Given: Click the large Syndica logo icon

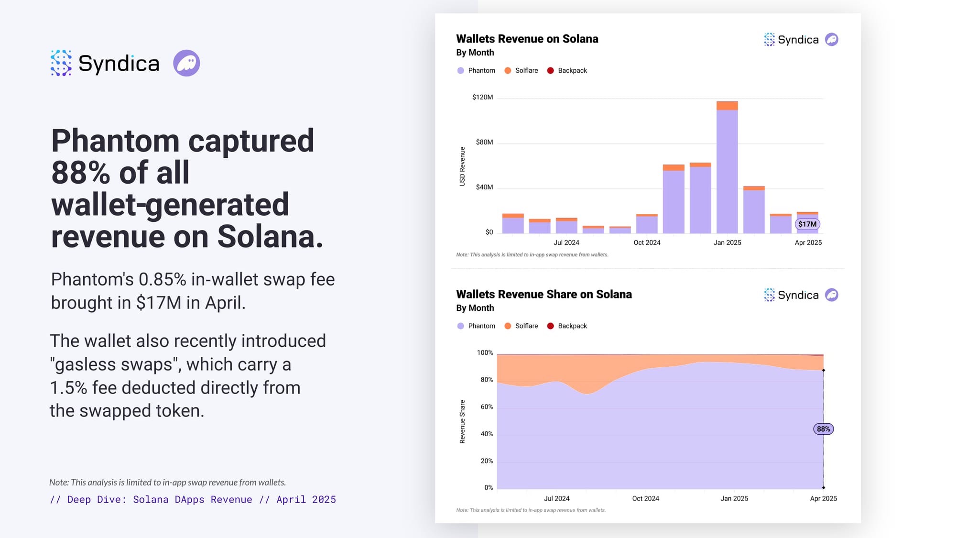Looking at the screenshot, I should (61, 63).
